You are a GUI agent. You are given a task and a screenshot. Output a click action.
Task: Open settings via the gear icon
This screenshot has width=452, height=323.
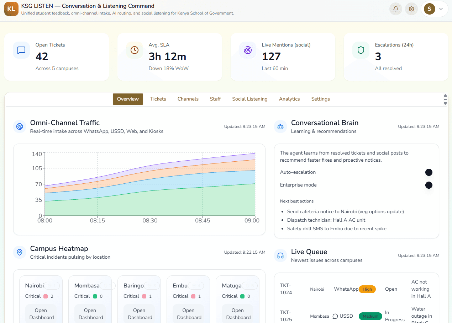coord(411,9)
